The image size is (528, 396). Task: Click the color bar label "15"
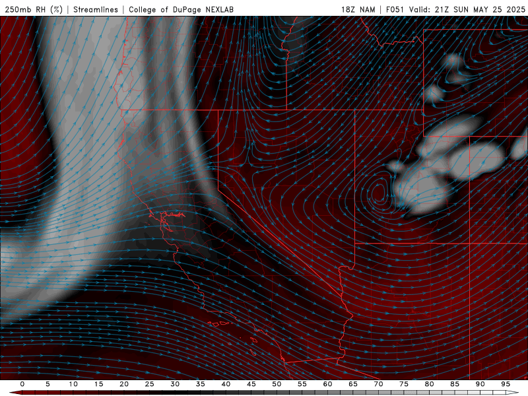[x=98, y=384]
